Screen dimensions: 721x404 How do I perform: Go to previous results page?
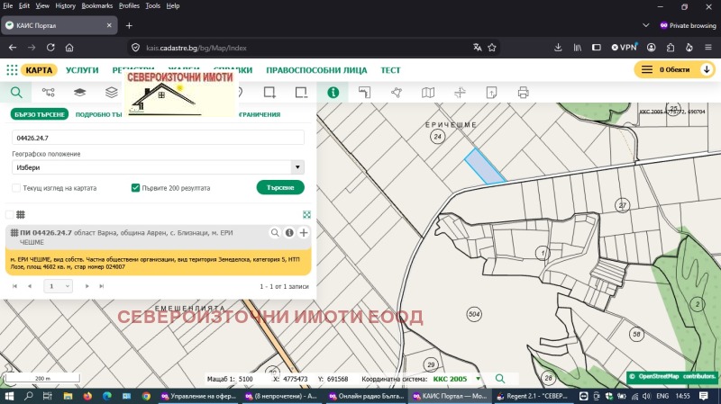(30, 286)
